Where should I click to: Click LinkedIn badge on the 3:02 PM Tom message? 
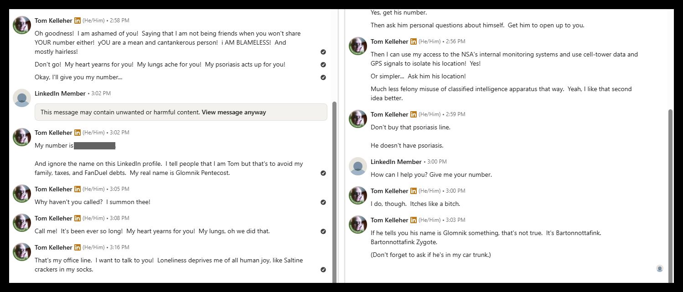(78, 133)
